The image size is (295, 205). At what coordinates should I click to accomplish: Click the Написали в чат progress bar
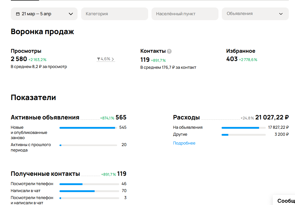[88, 191]
